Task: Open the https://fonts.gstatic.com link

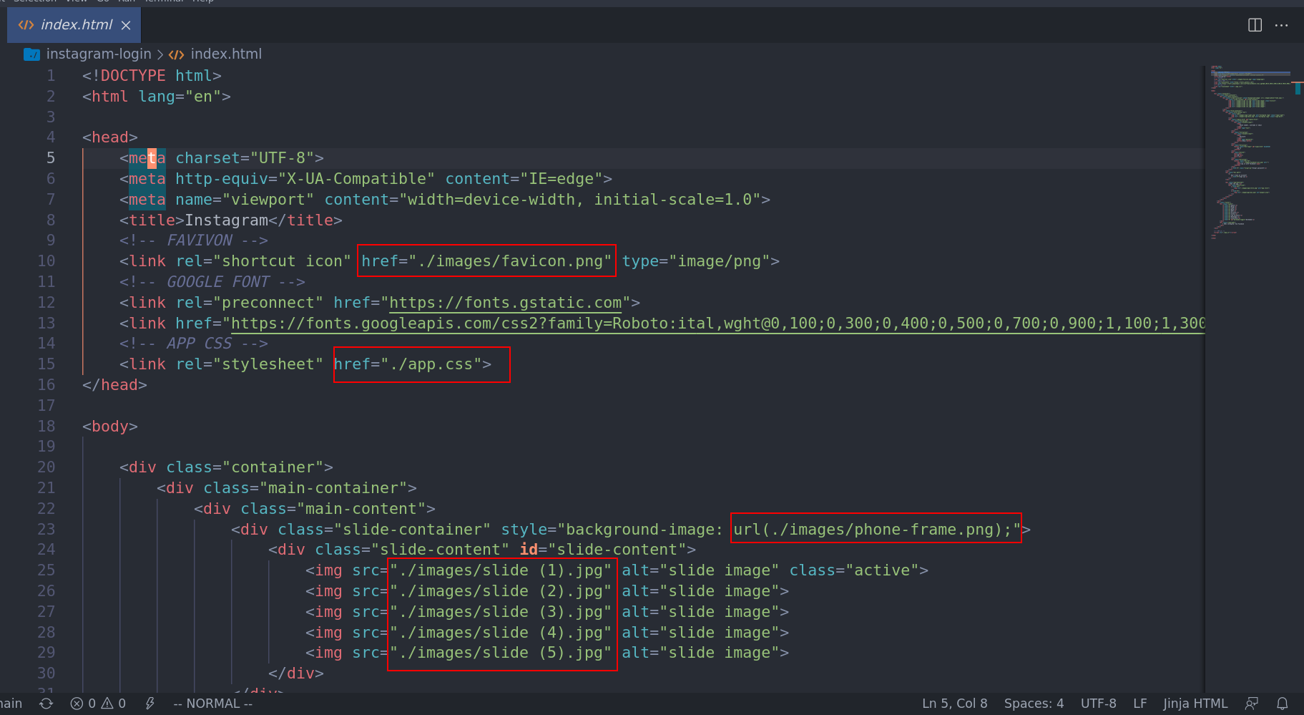Action: [506, 303]
